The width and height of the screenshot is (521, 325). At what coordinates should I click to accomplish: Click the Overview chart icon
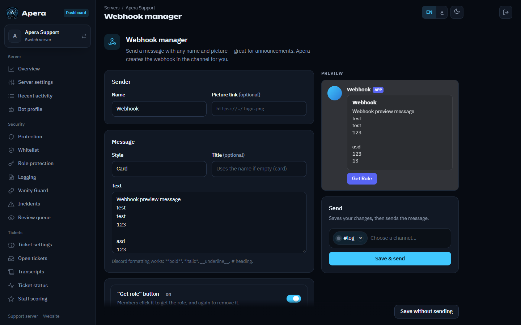click(11, 69)
